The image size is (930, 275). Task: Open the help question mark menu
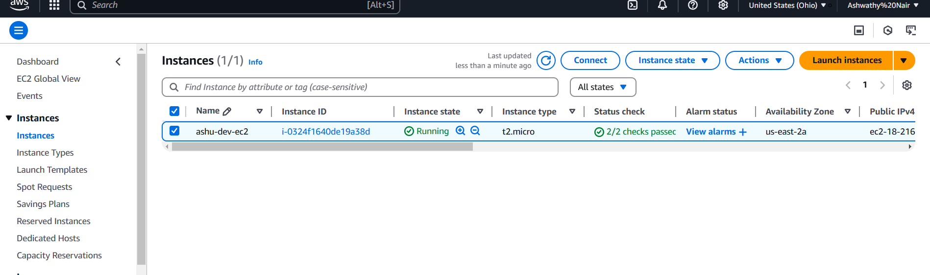click(x=693, y=5)
